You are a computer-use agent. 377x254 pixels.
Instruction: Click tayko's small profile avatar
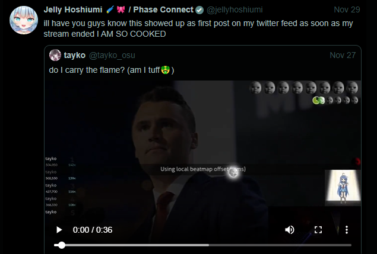(55, 55)
